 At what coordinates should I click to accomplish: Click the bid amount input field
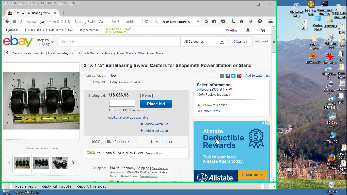point(122,103)
